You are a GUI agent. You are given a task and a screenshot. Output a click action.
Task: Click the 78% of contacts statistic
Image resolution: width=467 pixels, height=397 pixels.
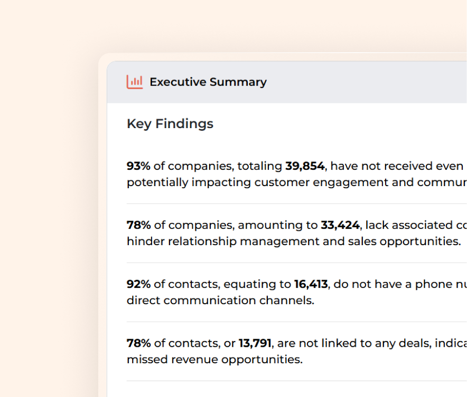(138, 343)
